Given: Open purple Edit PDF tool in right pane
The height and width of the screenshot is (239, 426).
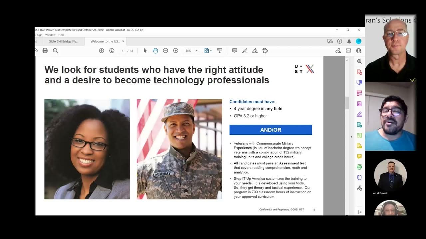Looking at the screenshot, I should pos(359,104).
